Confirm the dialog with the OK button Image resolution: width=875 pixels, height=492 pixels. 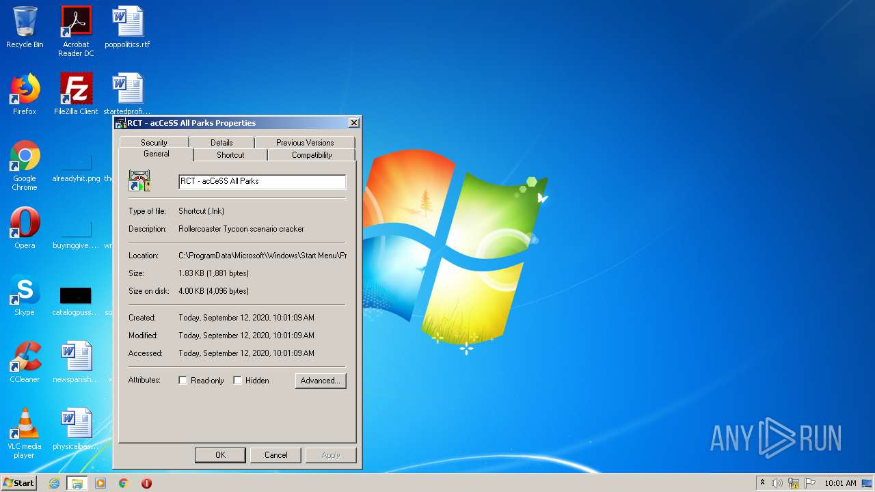pyautogui.click(x=220, y=455)
